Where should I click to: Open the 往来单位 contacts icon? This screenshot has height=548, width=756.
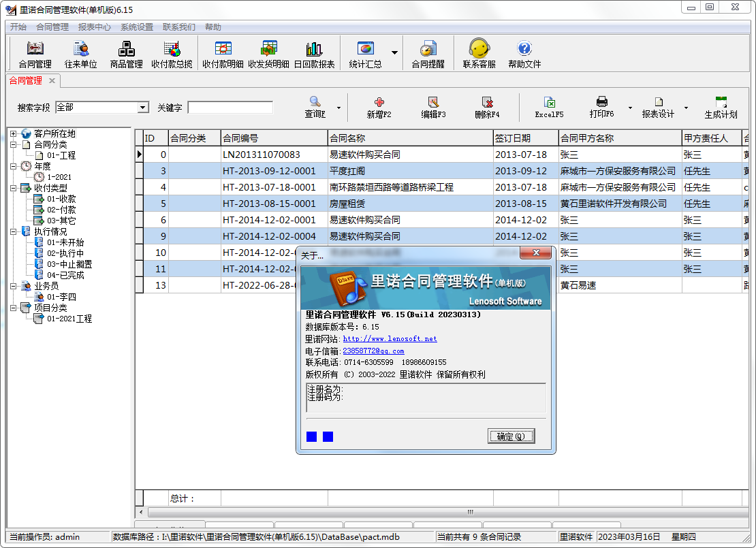pos(80,54)
